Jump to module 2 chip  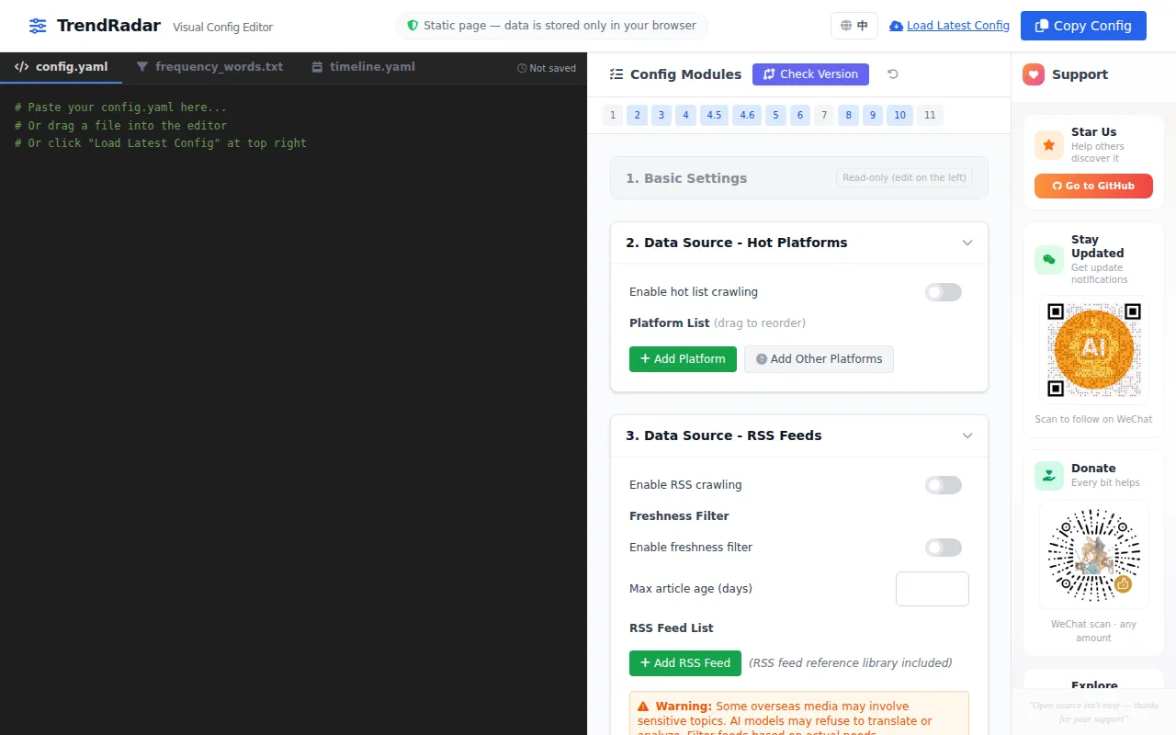click(637, 115)
